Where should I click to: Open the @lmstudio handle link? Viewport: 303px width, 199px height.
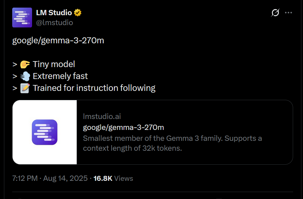point(55,22)
